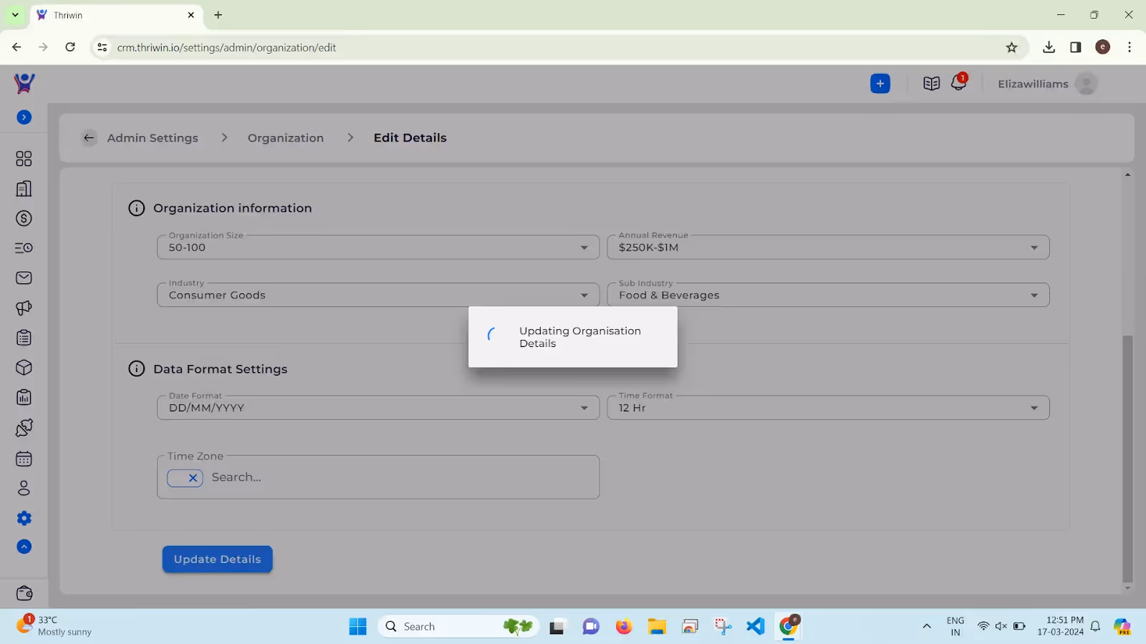Open the reports chart clipboard icon in sidebar
Screen dimensions: 1146x644
24,397
